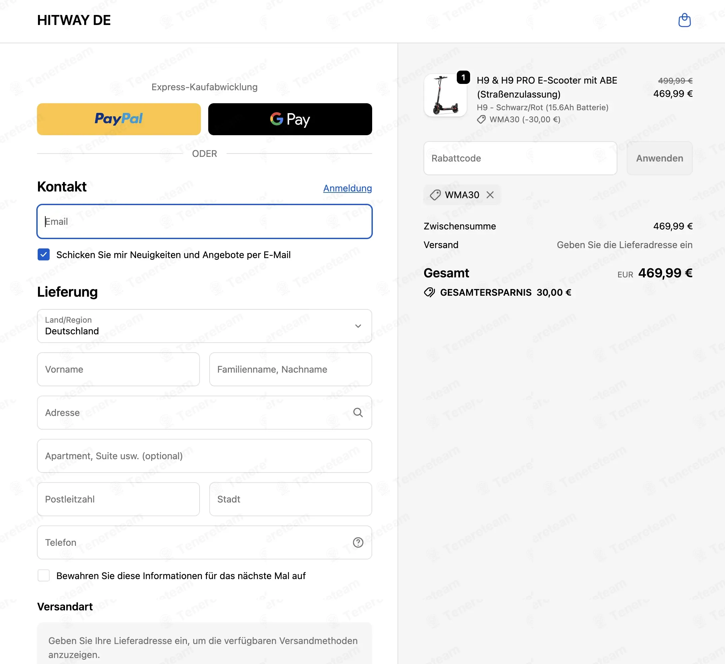725x664 pixels.
Task: Pay with the Google Pay button
Action: coord(290,119)
